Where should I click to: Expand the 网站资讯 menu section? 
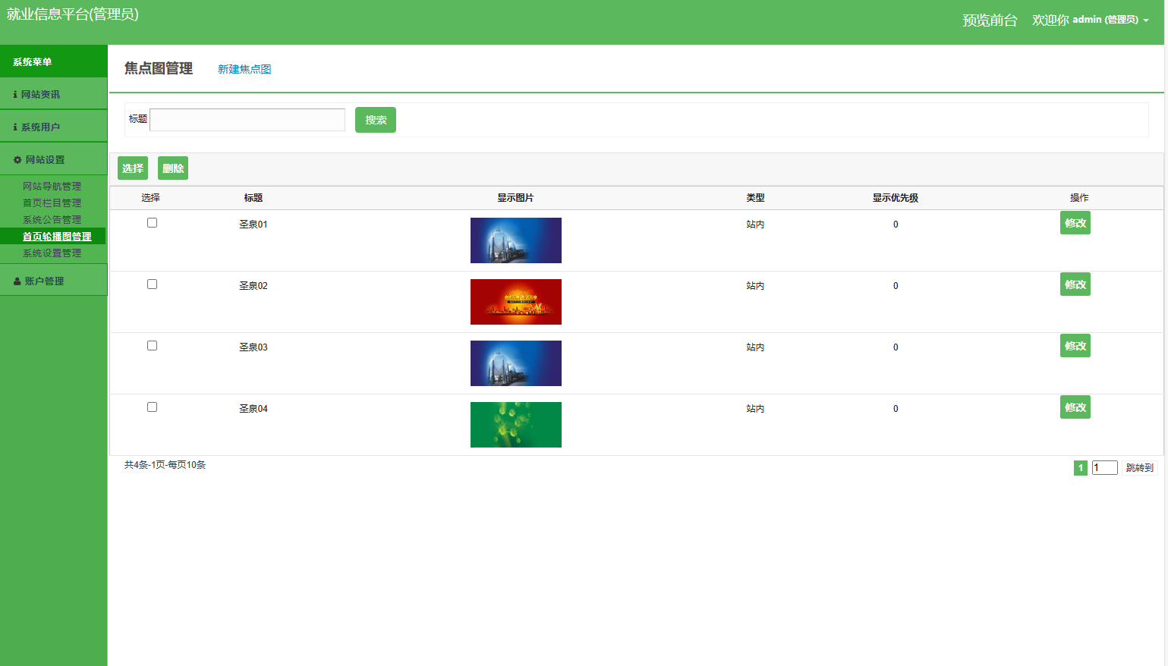tap(40, 95)
